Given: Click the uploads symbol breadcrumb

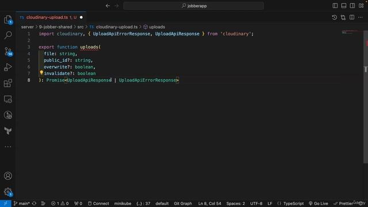Looking at the screenshot, I should point(154,27).
